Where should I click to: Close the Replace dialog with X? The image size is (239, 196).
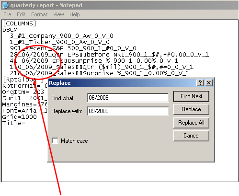(209, 83)
